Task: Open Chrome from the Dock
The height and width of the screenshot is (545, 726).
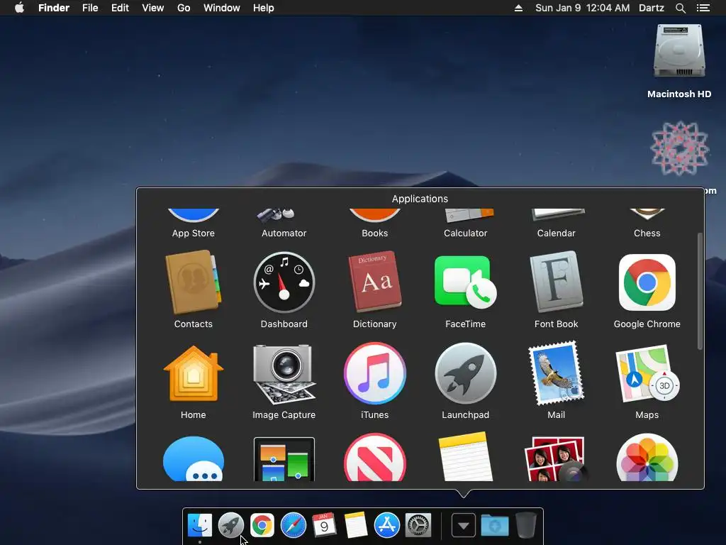Action: (x=262, y=525)
